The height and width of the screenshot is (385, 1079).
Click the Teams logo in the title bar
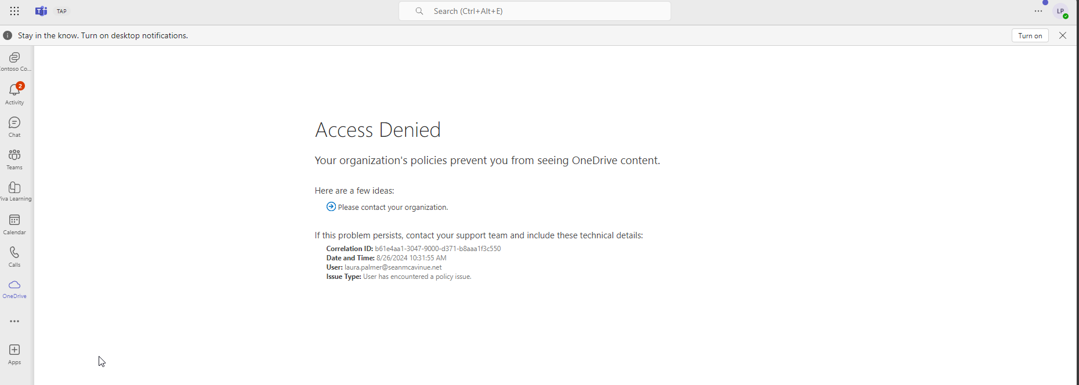41,11
